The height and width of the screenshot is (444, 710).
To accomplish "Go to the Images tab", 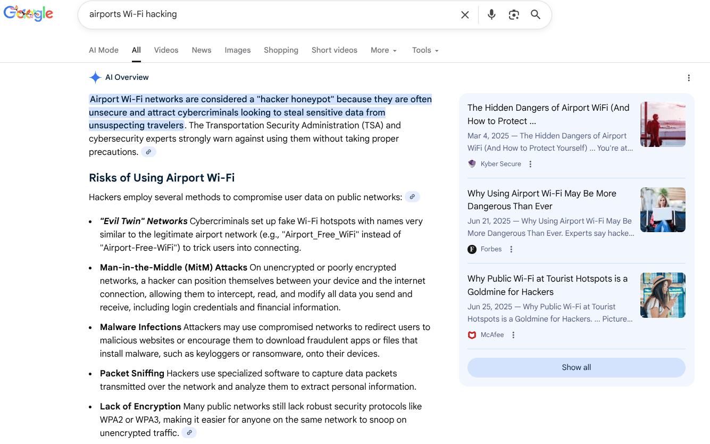I will coord(238,50).
